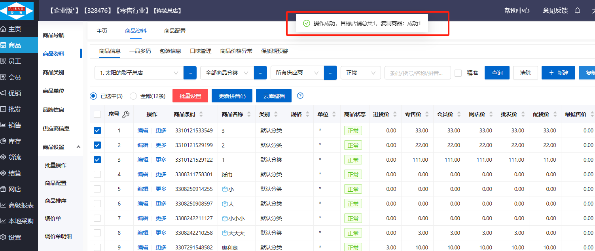Check the row with barcode 3308250908597
The height and width of the screenshot is (251, 595).
pos(97,204)
